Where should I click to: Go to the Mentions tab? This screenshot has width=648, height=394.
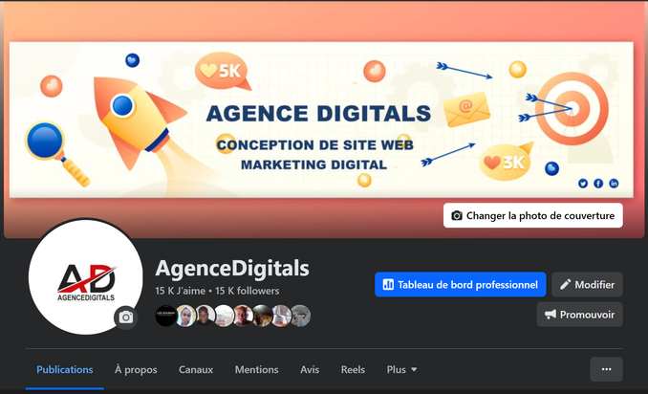tap(257, 369)
